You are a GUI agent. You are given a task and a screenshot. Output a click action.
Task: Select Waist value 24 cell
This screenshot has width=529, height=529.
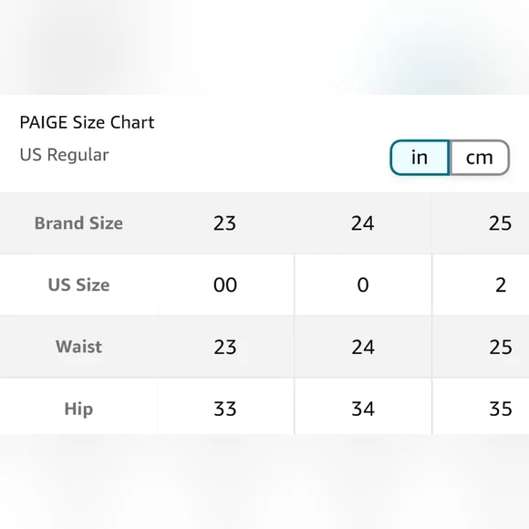pos(363,347)
